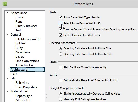The image size is (138, 102).
Task: Open Master List preferences
Action: coord(23,100)
